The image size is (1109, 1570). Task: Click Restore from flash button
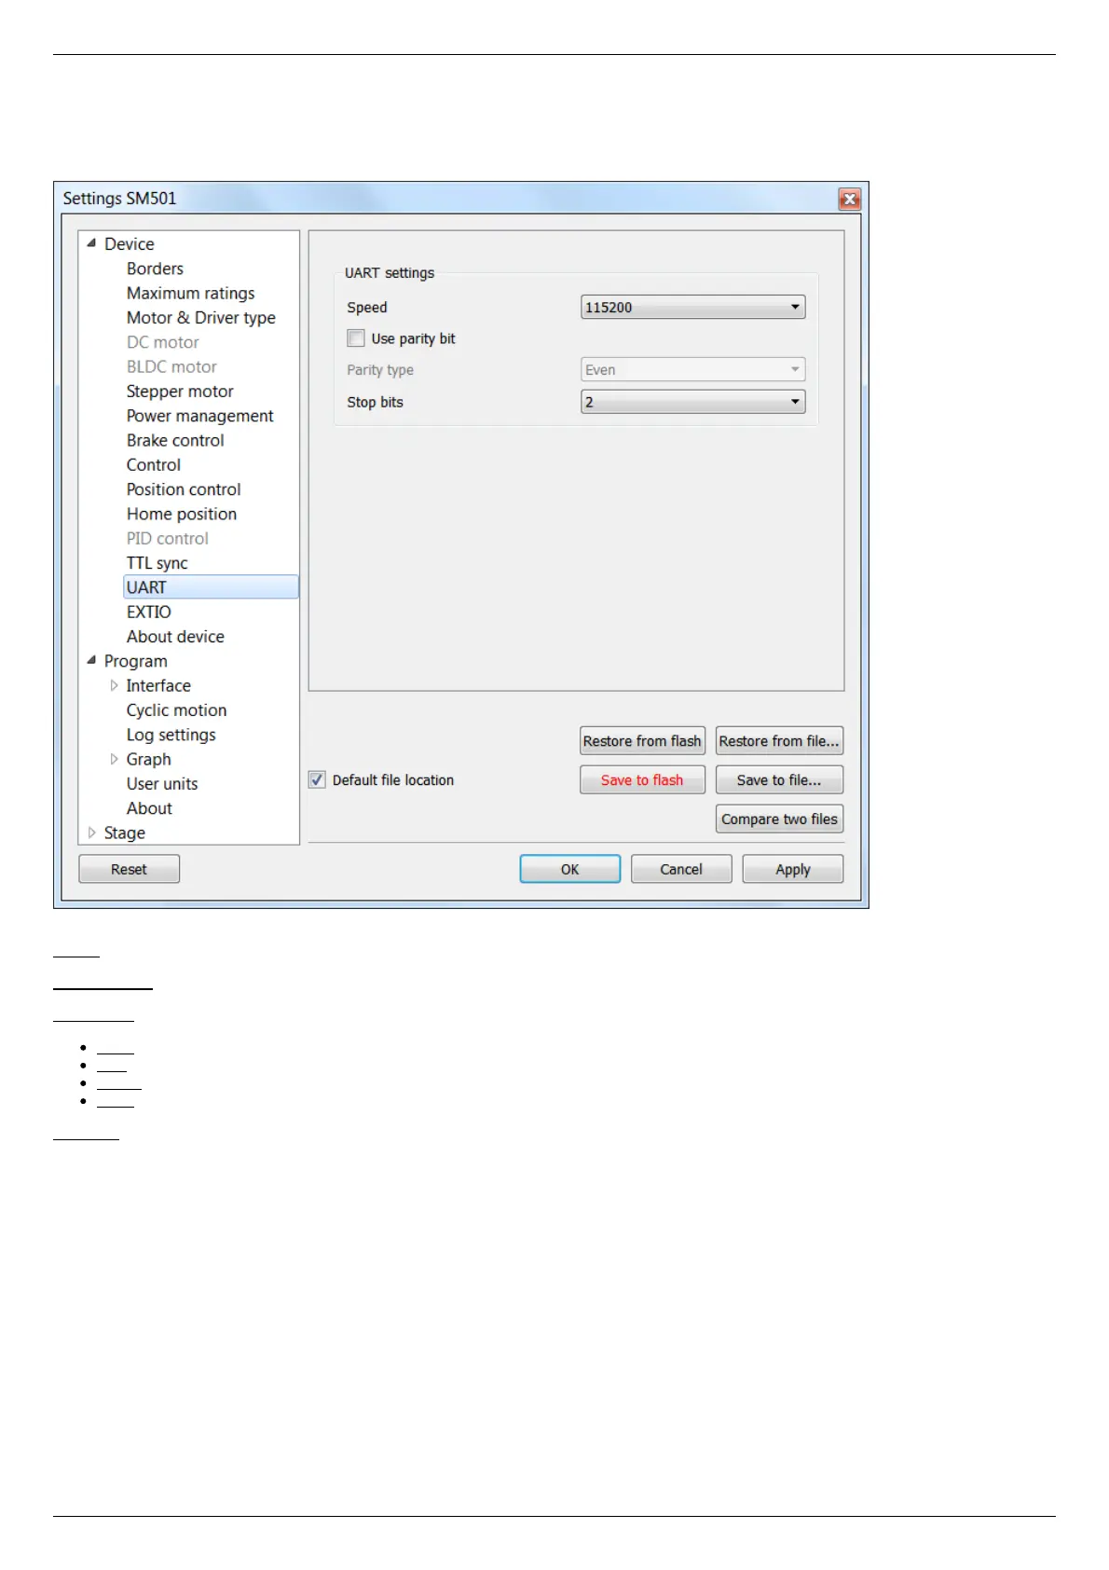[642, 740]
